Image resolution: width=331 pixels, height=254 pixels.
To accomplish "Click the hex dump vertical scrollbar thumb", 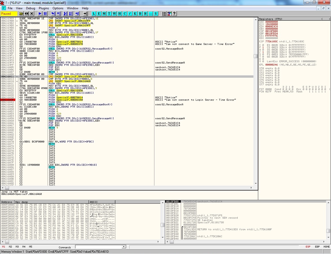I will (162, 225).
